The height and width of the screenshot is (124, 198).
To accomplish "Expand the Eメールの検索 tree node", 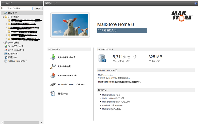I will pyautogui.click(x=3, y=43).
